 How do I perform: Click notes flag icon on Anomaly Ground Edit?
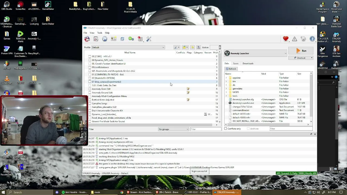(x=188, y=93)
